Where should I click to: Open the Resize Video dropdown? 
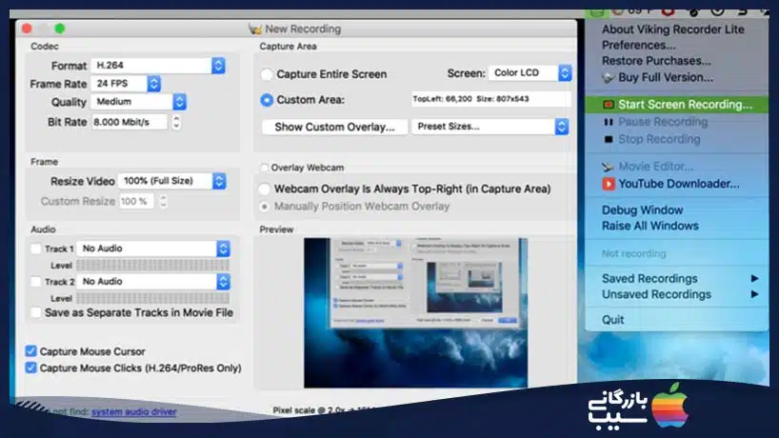[172, 181]
